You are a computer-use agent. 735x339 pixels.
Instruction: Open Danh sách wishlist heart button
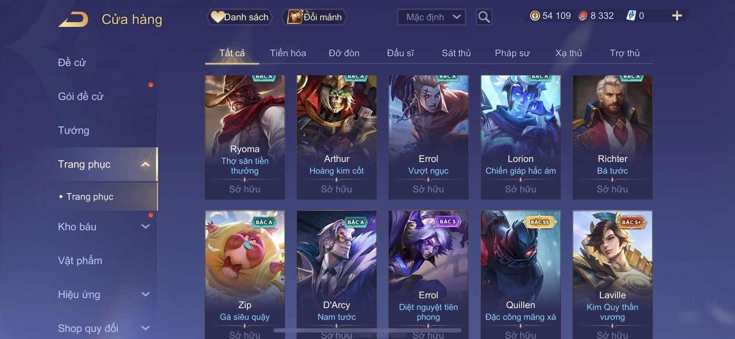[x=239, y=17]
